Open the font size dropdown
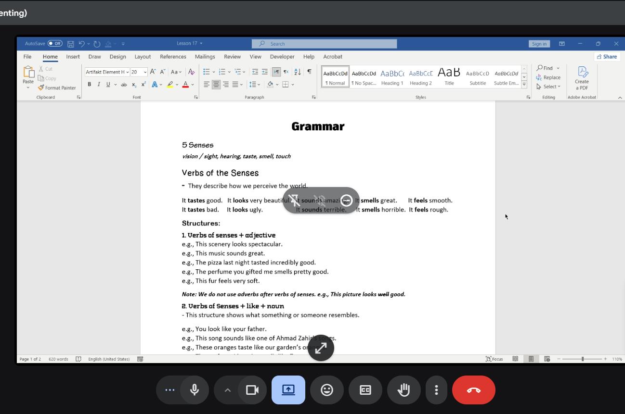The image size is (625, 414). click(x=145, y=72)
